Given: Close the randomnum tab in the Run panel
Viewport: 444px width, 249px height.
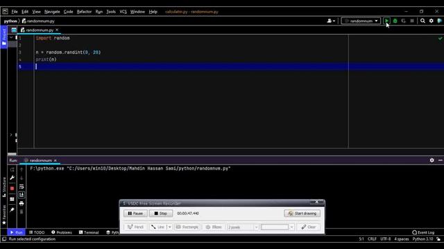Looking at the screenshot, I should coord(55,160).
